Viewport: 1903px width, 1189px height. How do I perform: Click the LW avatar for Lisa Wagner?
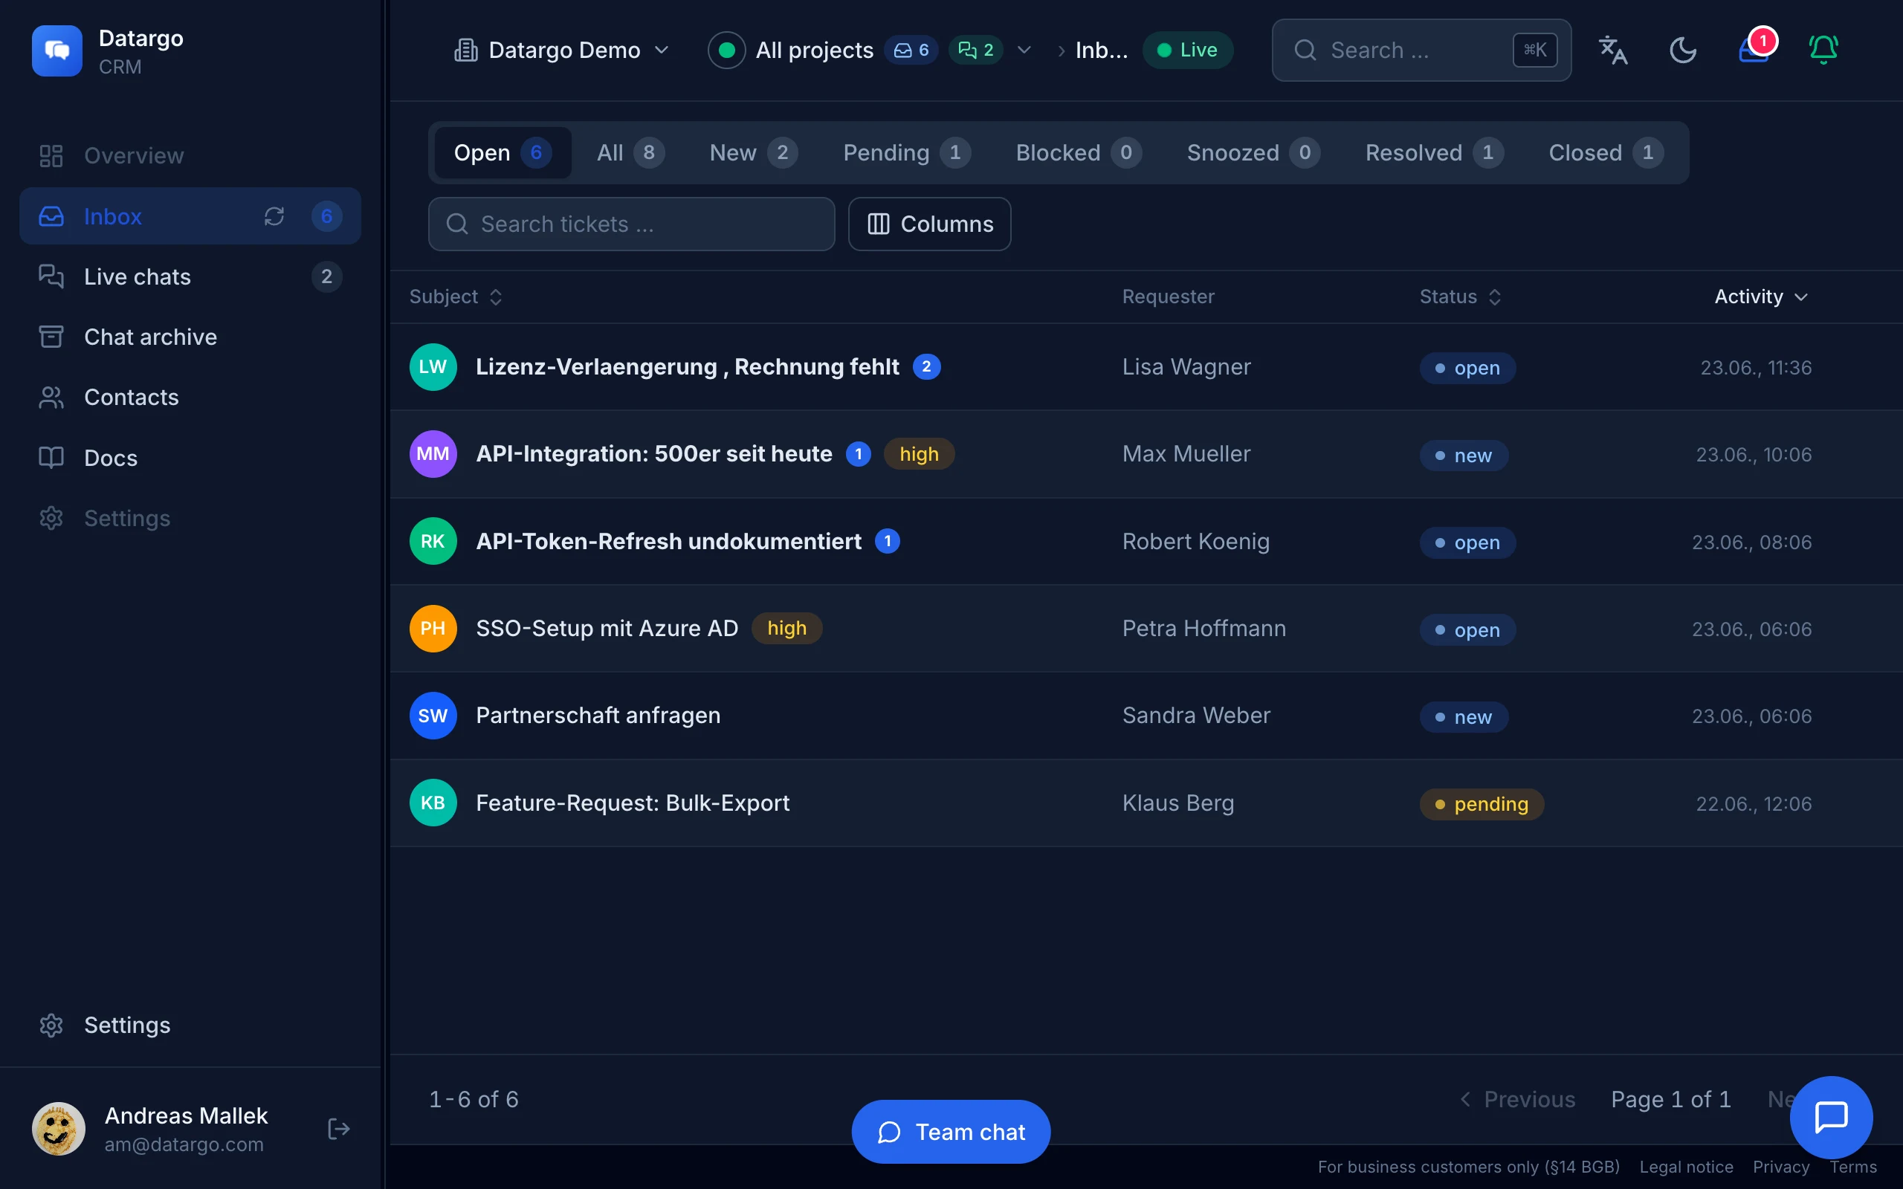[x=433, y=367]
